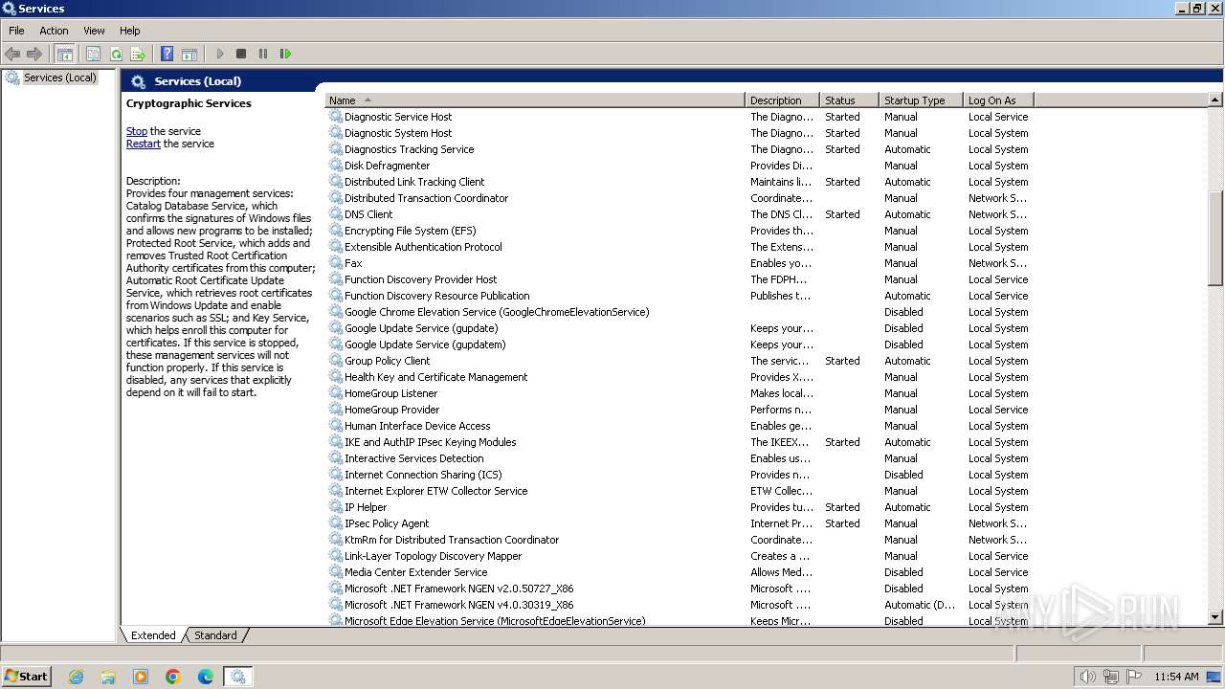Open Windows Explorer folder taskbar icon

click(x=108, y=677)
